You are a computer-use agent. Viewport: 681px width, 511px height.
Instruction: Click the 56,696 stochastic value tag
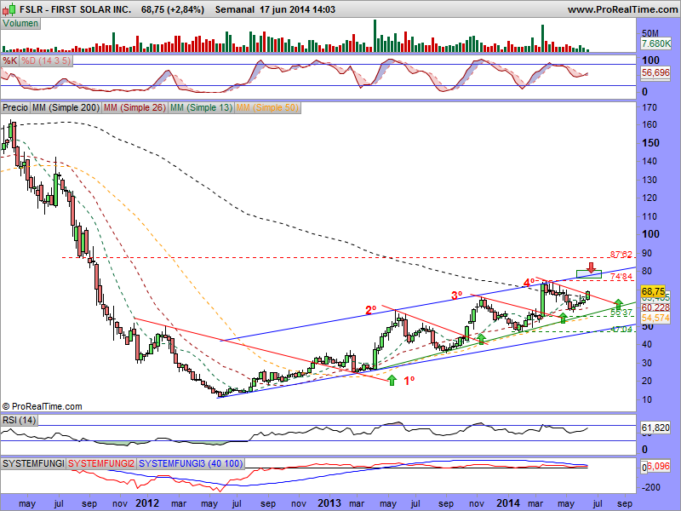pyautogui.click(x=655, y=72)
